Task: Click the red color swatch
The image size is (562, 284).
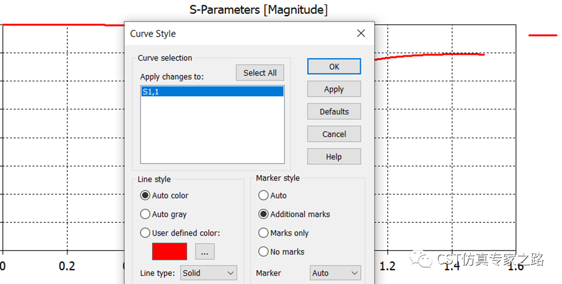Action: (169, 251)
